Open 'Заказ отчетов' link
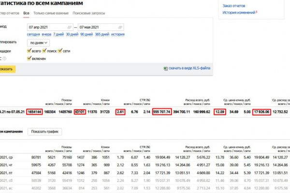Screen dimensions: 290x193 (234, 6)
